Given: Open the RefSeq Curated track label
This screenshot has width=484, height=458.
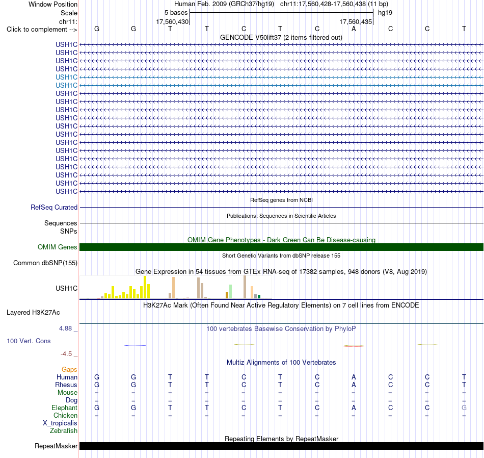Looking at the screenshot, I should 54,208.
